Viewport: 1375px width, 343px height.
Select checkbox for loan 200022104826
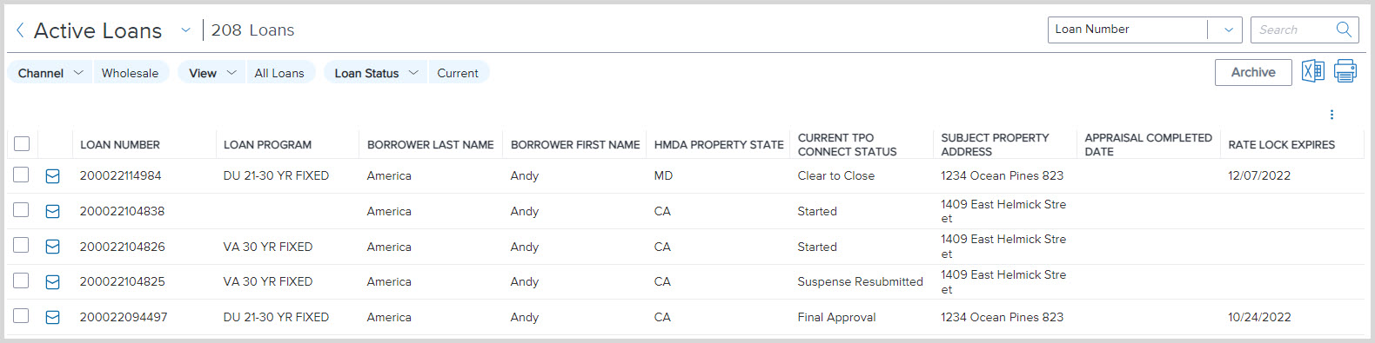(21, 245)
